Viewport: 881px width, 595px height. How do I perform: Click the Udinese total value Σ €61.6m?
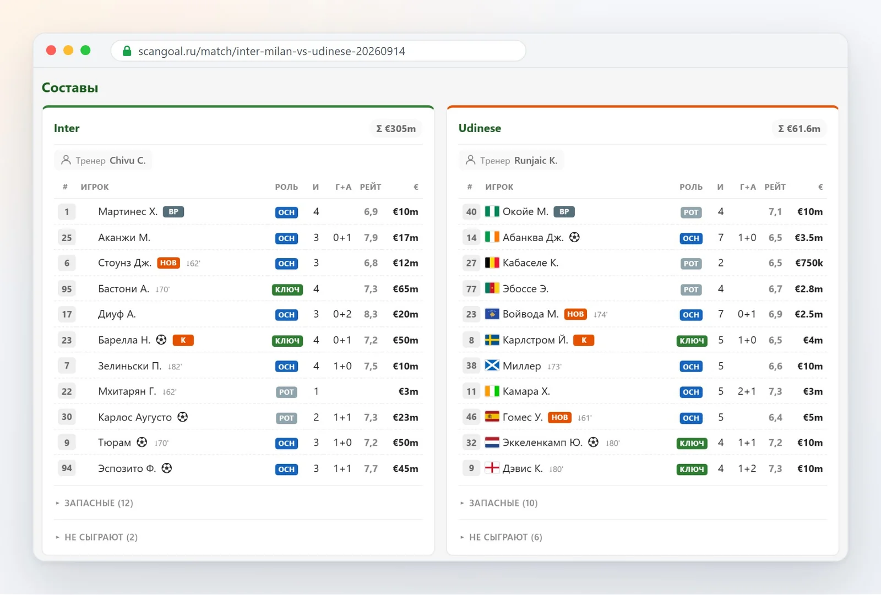[799, 129]
